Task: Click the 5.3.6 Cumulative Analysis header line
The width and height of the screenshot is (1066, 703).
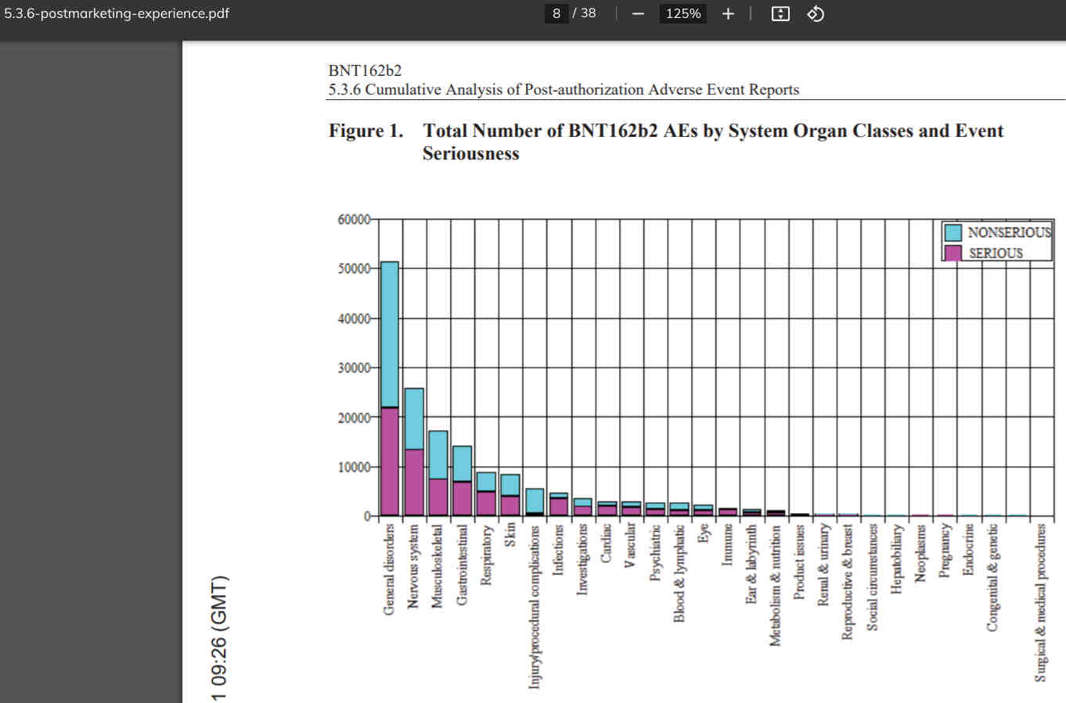Action: point(564,89)
